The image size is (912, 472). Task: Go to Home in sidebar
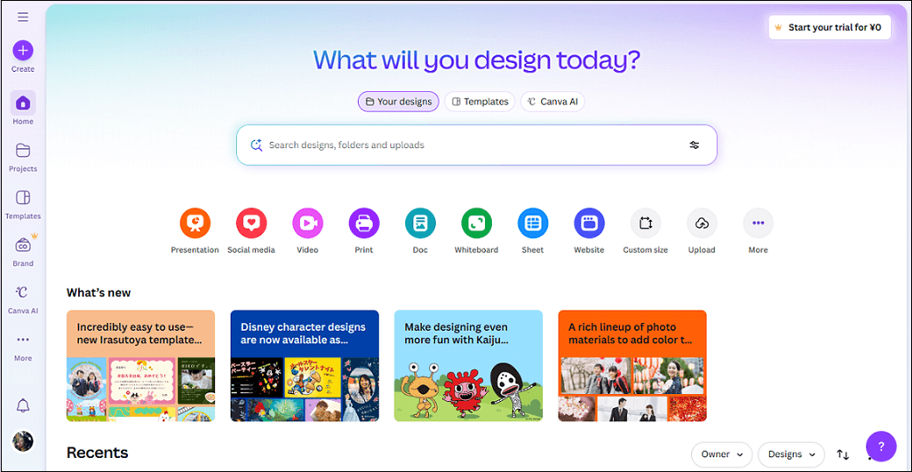(23, 108)
